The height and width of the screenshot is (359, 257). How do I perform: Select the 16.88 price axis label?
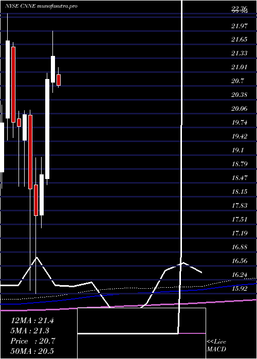[x=240, y=247]
